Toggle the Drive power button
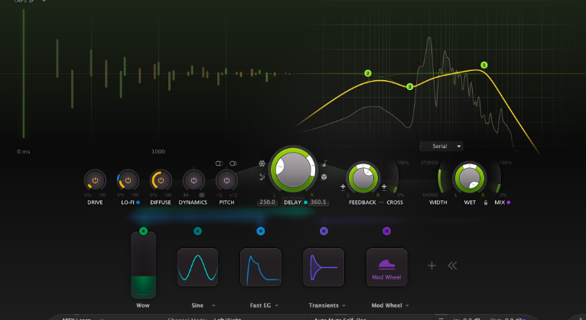The height and width of the screenshot is (320, 586). 95,180
